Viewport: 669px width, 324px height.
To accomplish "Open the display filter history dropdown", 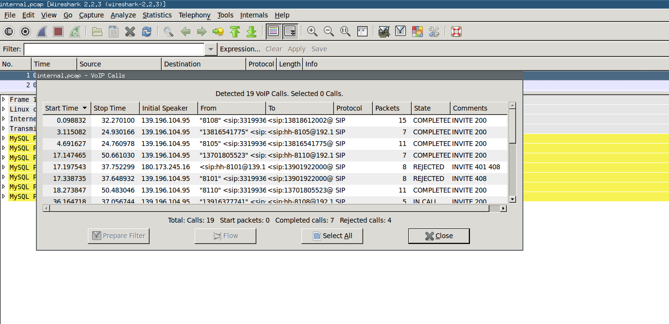I will (210, 49).
